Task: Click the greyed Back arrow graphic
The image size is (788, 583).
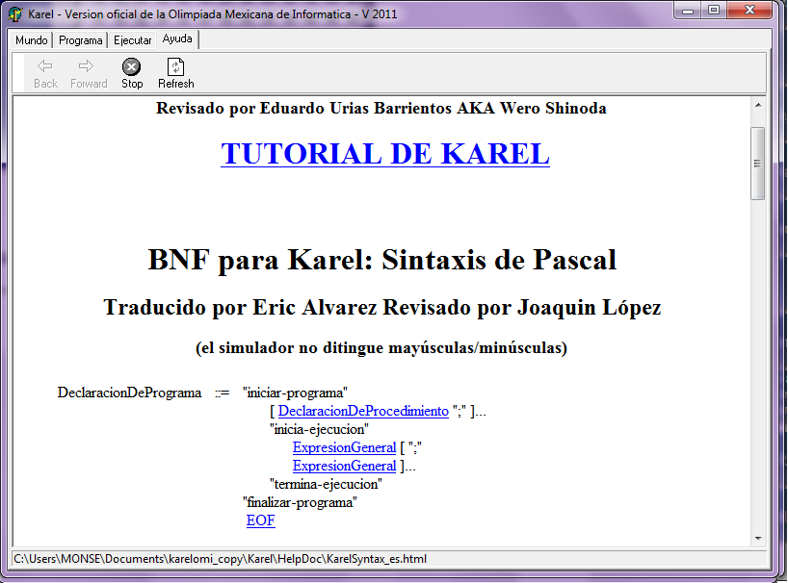Action: point(44,65)
